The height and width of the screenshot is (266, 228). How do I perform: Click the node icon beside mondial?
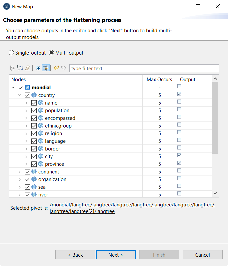[27, 88]
